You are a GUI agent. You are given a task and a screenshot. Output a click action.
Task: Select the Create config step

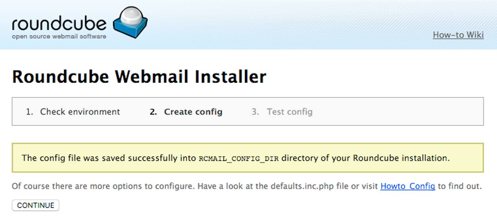[x=193, y=112]
